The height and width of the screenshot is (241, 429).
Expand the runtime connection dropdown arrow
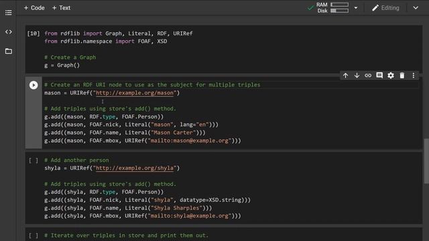coord(356,8)
